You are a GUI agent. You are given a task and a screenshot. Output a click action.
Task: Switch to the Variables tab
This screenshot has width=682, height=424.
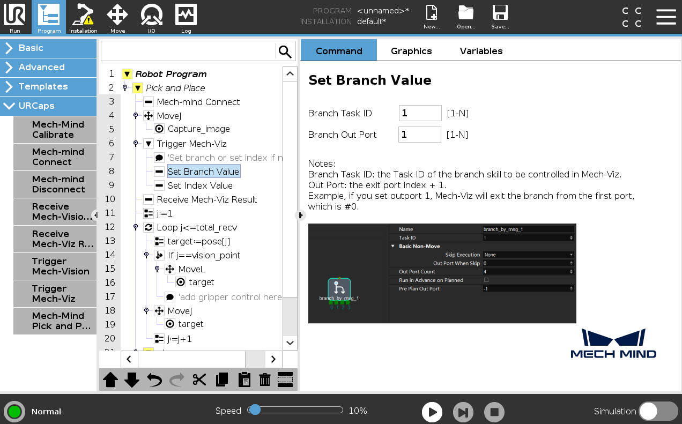481,51
